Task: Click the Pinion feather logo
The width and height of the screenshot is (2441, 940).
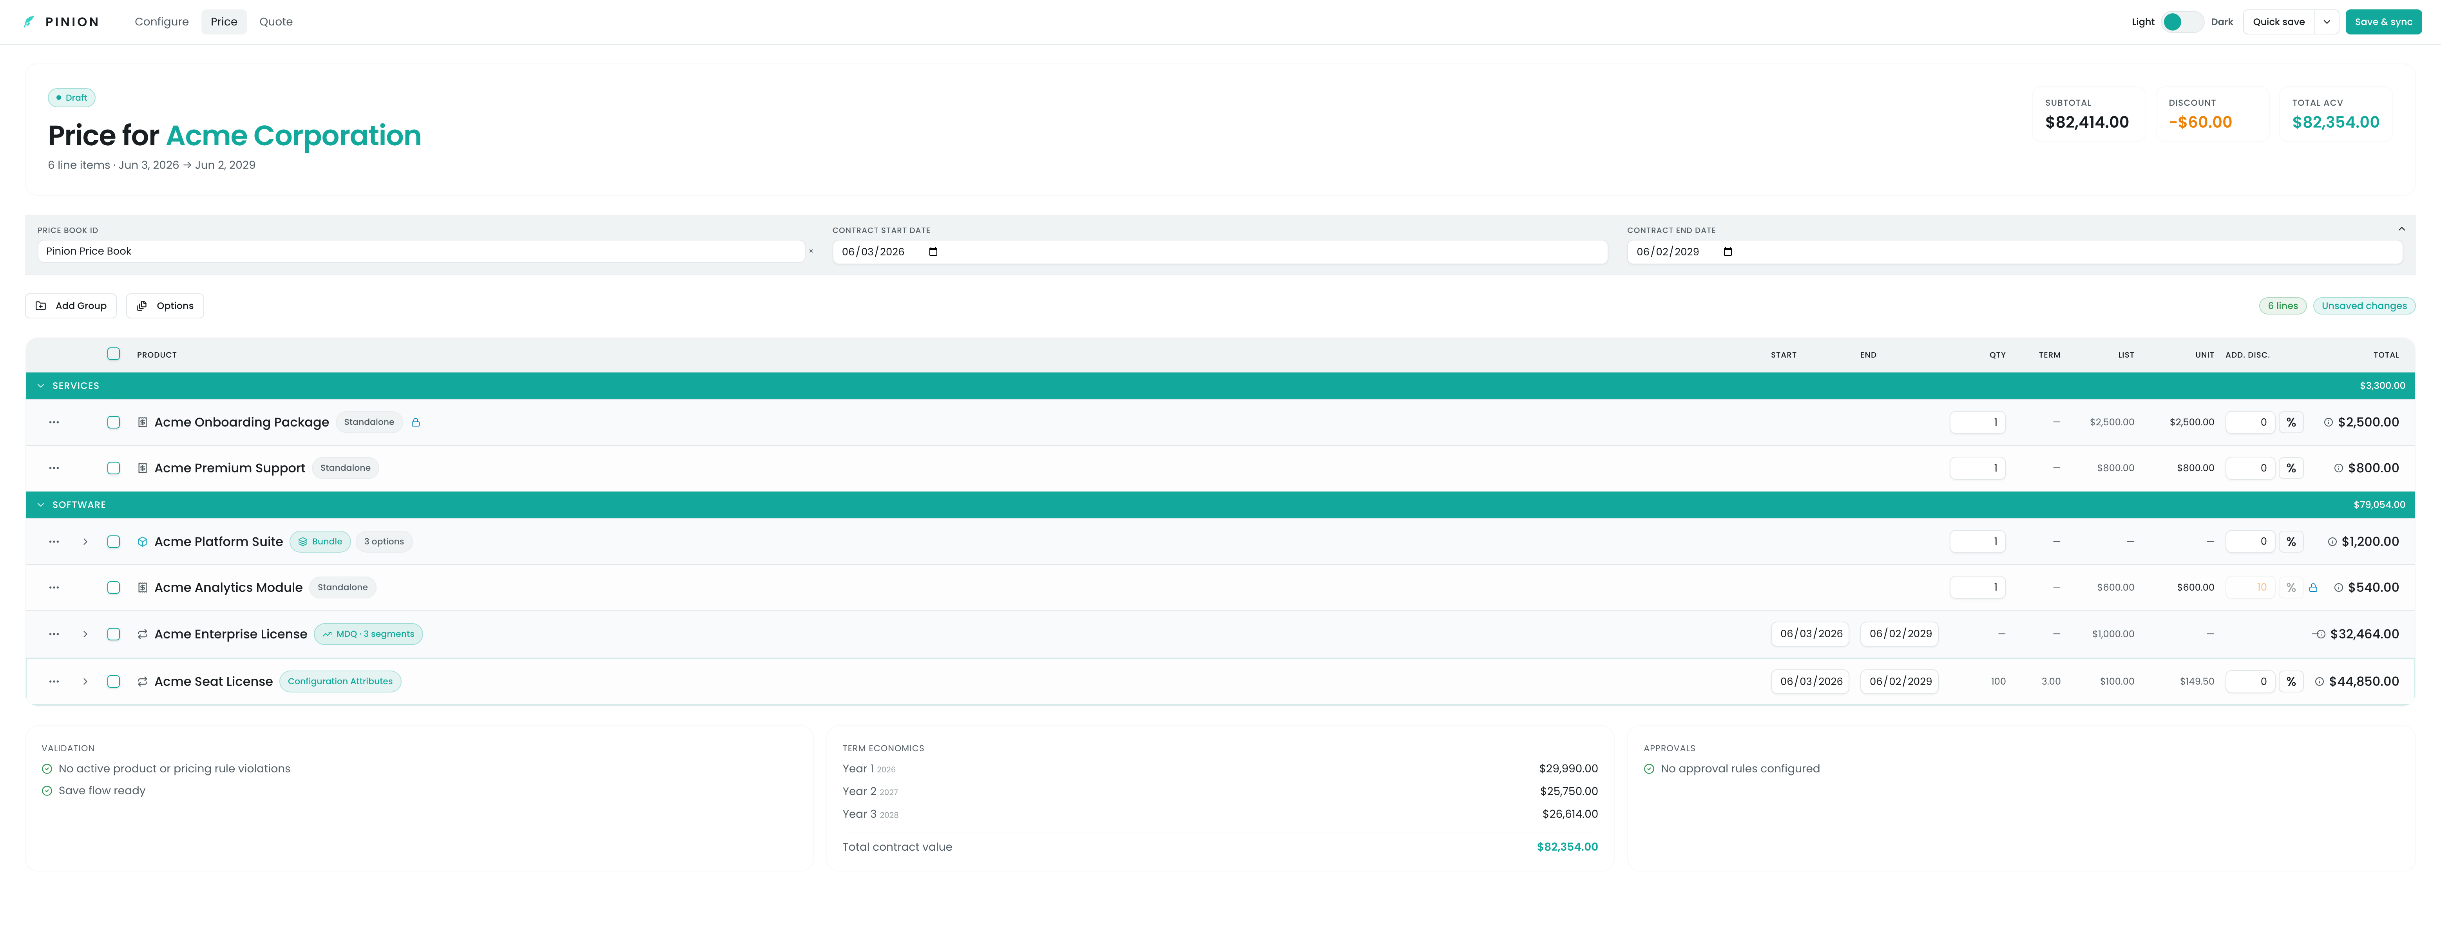Action: tap(29, 22)
